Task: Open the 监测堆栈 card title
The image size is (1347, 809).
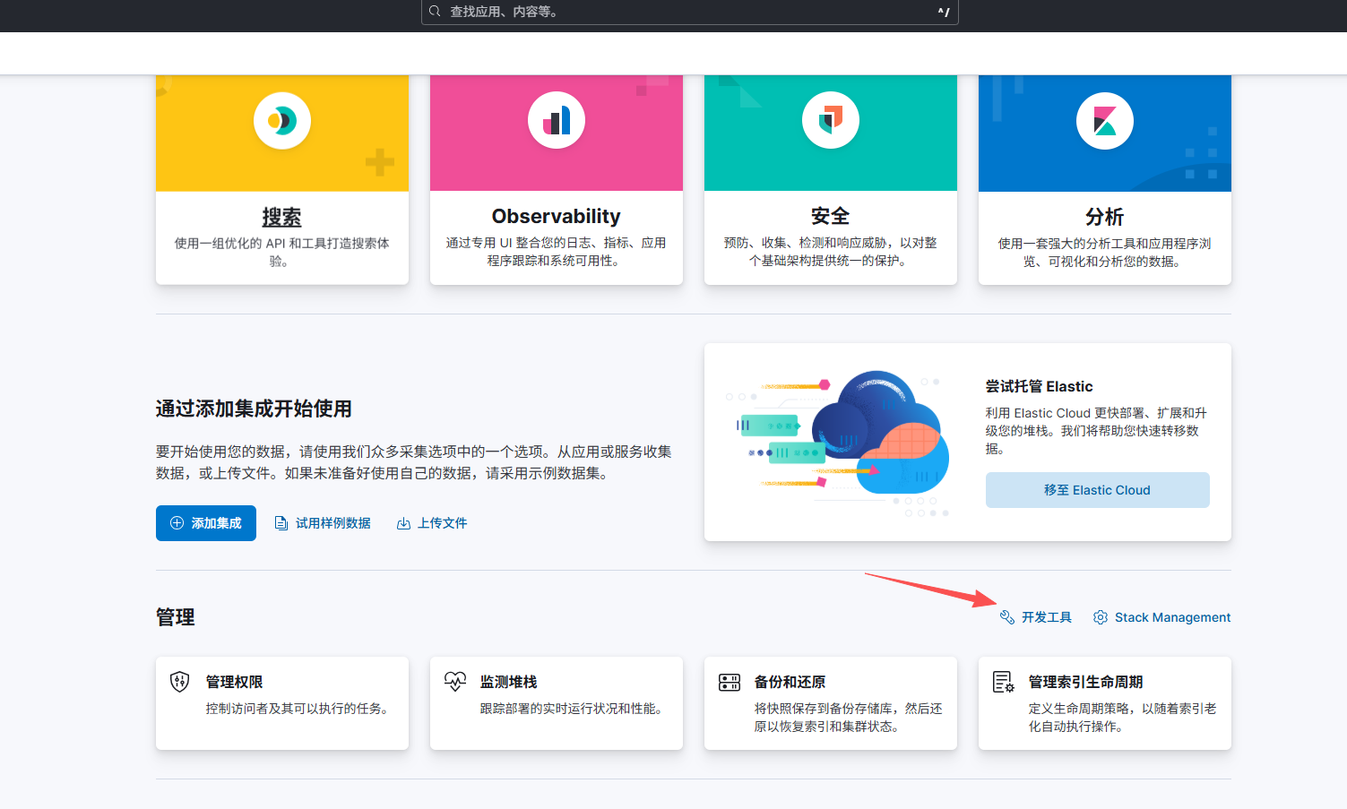Action: (x=509, y=682)
